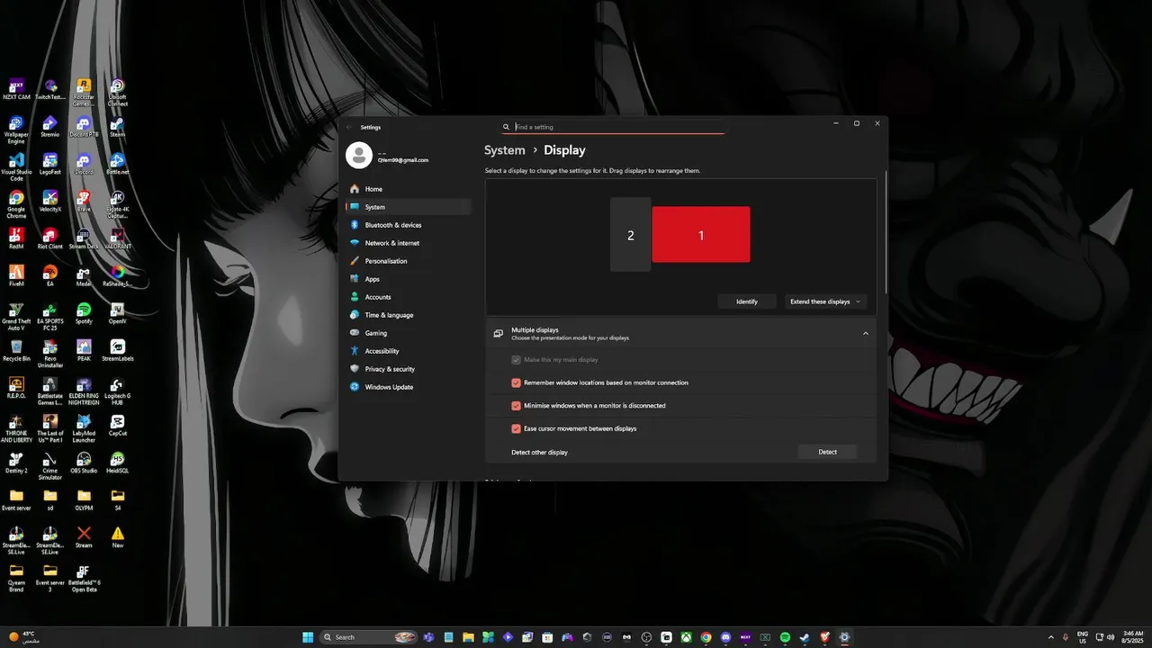
Task: Select Bluetooth & devices in Settings
Action: click(408, 225)
